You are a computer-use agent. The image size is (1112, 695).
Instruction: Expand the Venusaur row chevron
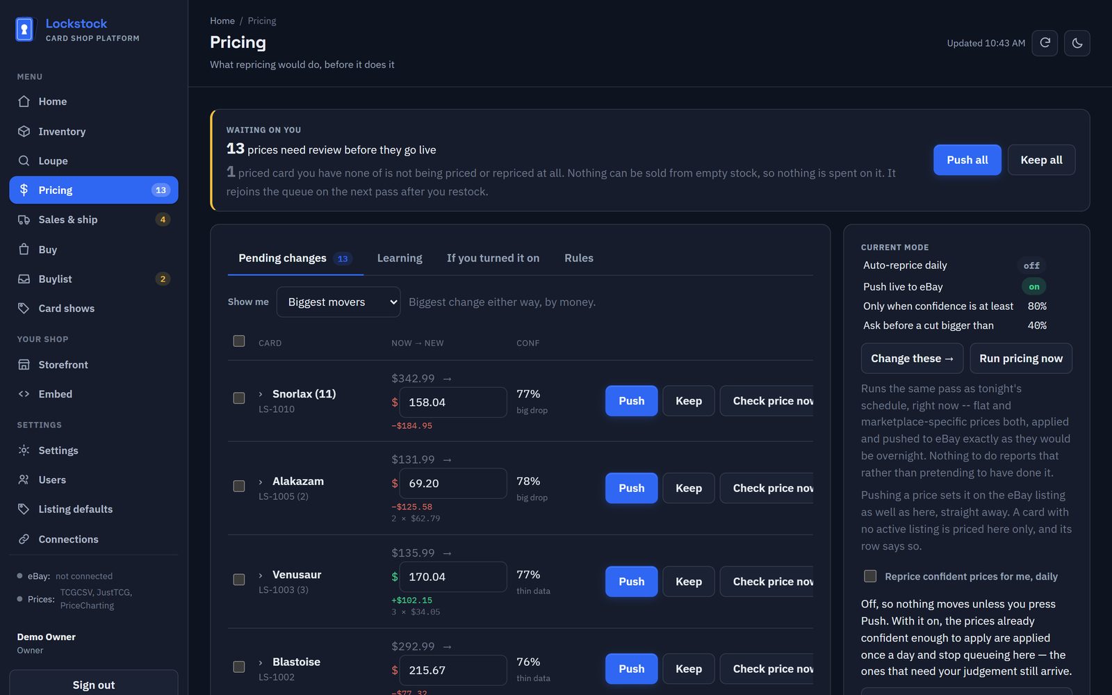click(261, 575)
